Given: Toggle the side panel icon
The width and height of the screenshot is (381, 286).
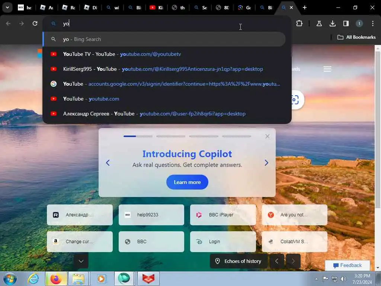Looking at the screenshot, I should tap(346, 23).
